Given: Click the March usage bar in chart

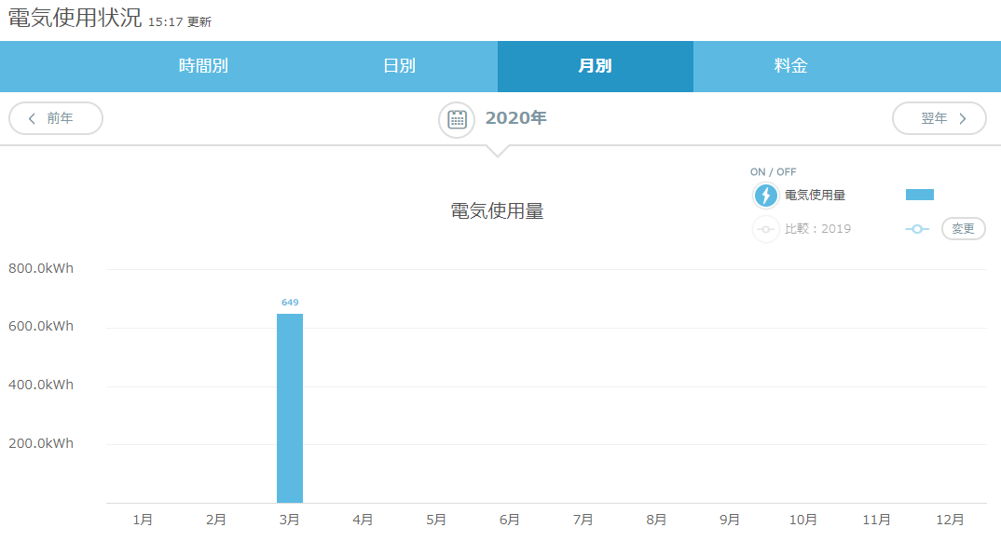Looking at the screenshot, I should (x=290, y=408).
